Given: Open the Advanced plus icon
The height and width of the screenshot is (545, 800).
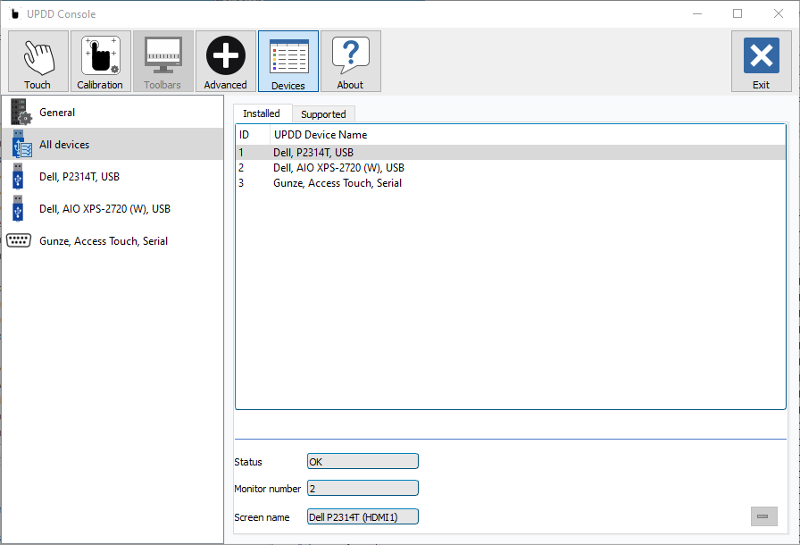Looking at the screenshot, I should pos(226,62).
